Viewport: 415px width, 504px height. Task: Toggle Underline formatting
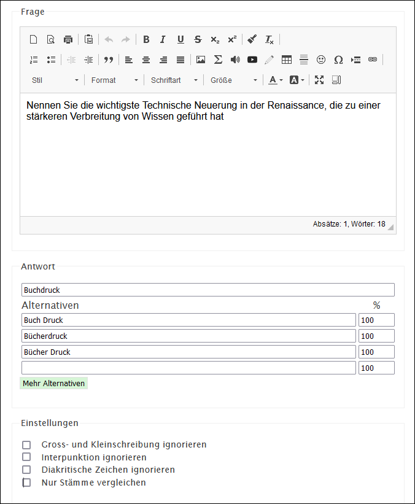pos(180,39)
